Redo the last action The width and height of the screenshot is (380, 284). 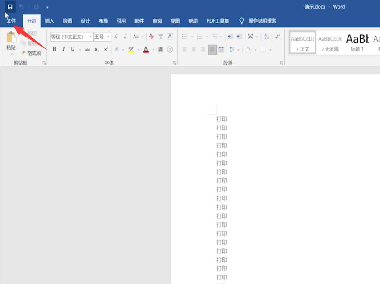click(37, 7)
